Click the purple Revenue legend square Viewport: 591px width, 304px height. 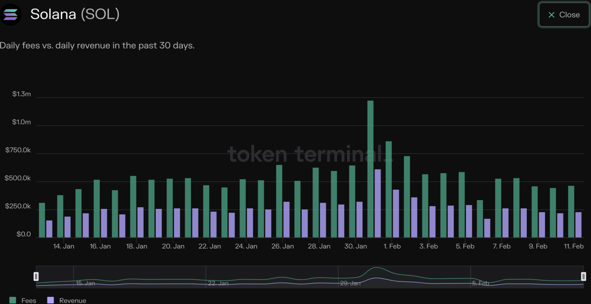click(x=50, y=300)
